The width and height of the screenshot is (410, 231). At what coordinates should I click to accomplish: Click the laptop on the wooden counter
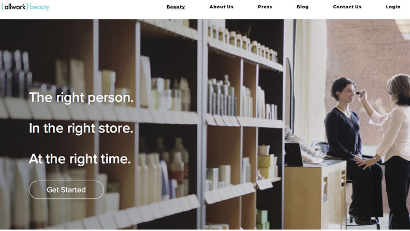pyautogui.click(x=294, y=154)
